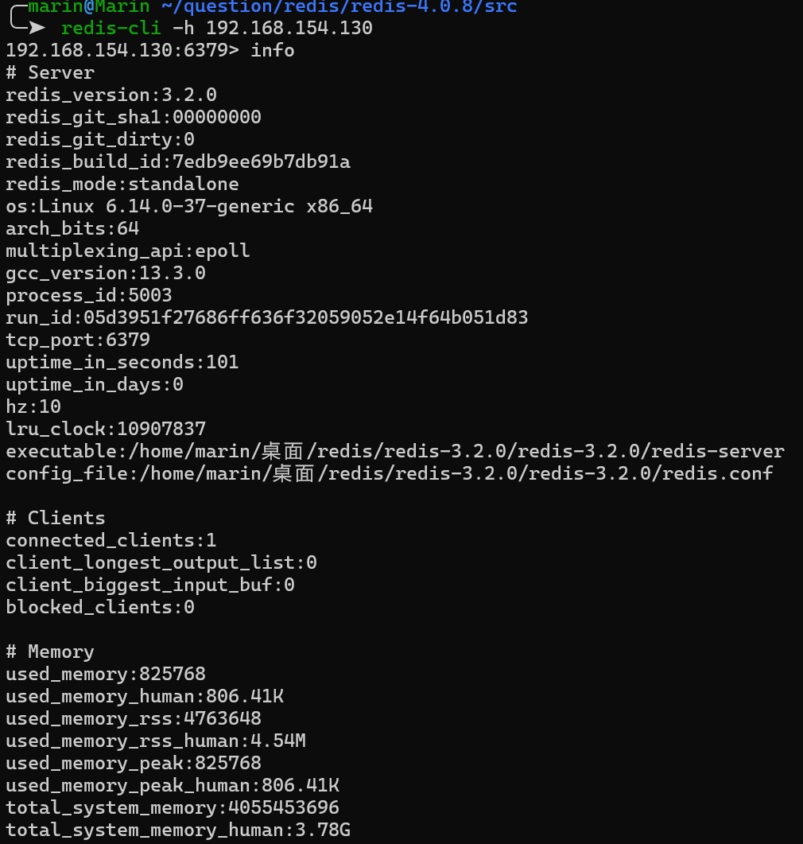
Task: Click the redis_version:3.2.0 line
Action: (x=111, y=95)
